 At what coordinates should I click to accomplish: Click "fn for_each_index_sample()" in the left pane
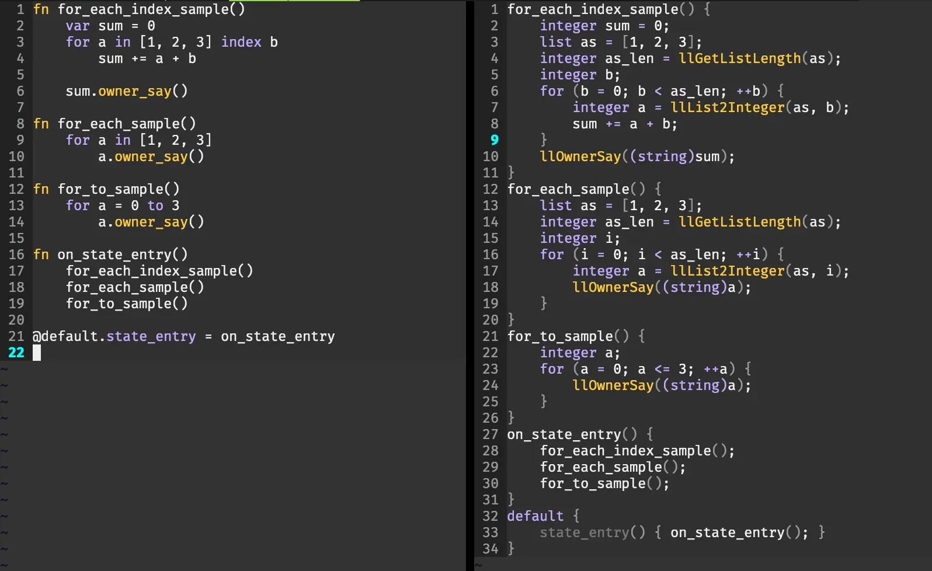(x=139, y=9)
